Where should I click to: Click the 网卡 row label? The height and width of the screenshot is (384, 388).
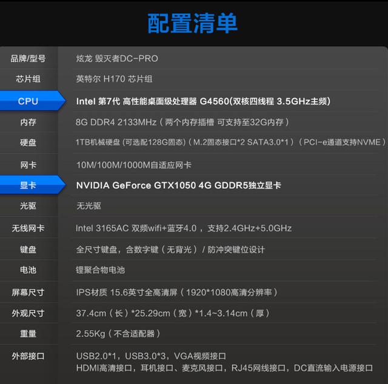click(x=28, y=165)
